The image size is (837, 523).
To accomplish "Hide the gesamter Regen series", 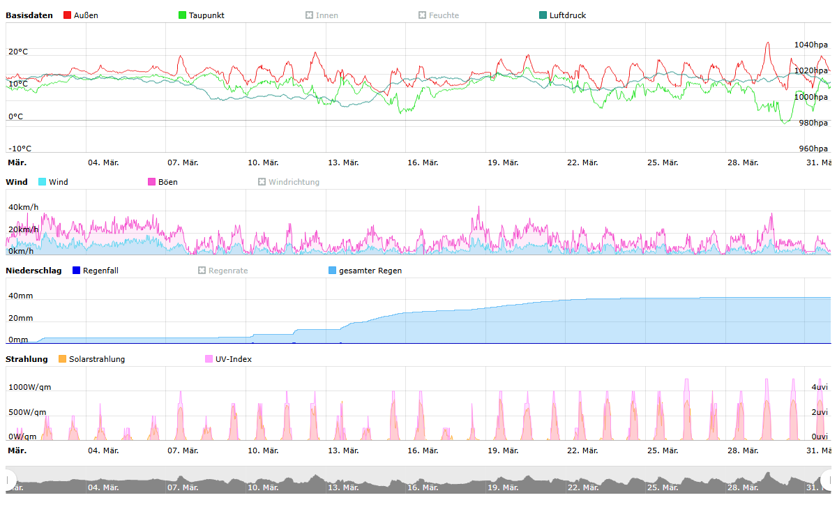I will pyautogui.click(x=332, y=271).
